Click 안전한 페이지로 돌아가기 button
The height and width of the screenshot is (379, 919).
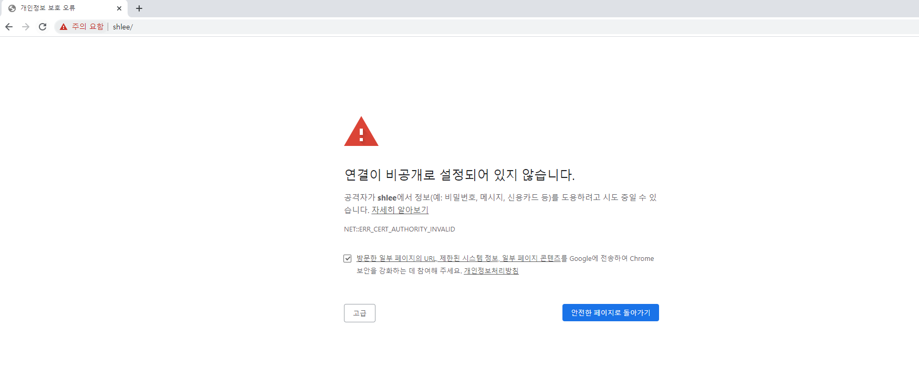(x=611, y=313)
